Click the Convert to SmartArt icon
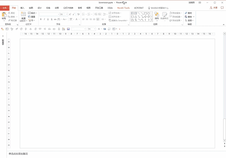This screenshot has width=226, height=158. point(110,21)
